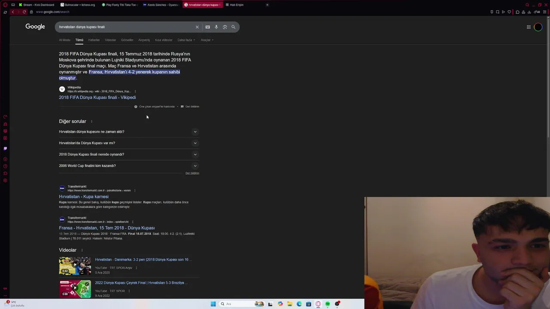Expand '2006 World Cup finalini kim kazandı?'
Screen dimensions: 550x309
point(129,166)
